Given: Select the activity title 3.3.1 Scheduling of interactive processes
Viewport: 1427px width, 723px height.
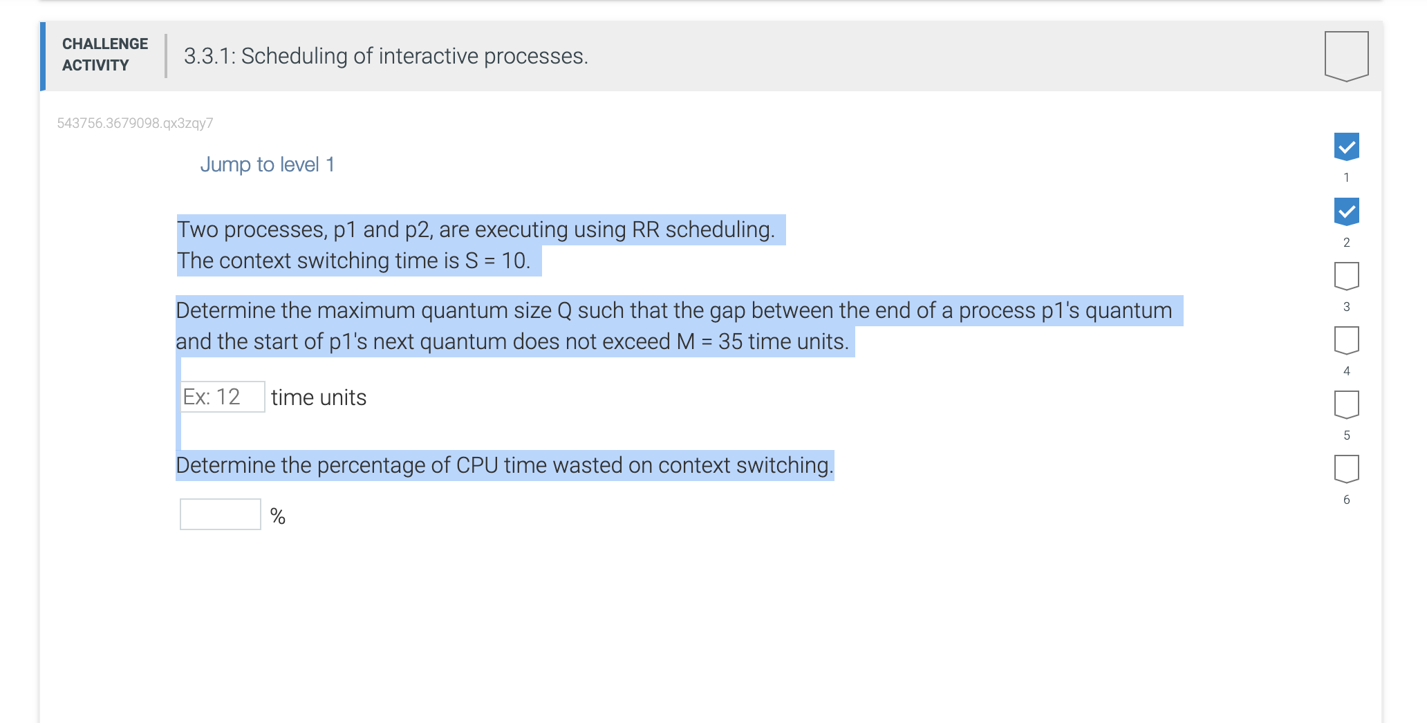Looking at the screenshot, I should pos(385,56).
